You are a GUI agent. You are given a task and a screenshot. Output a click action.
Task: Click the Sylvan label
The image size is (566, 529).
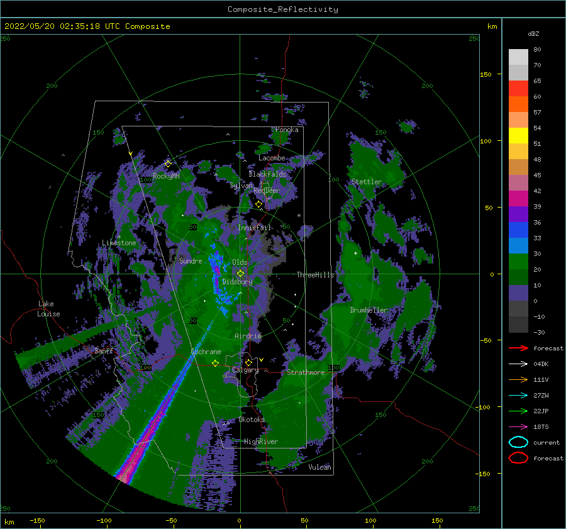(241, 186)
